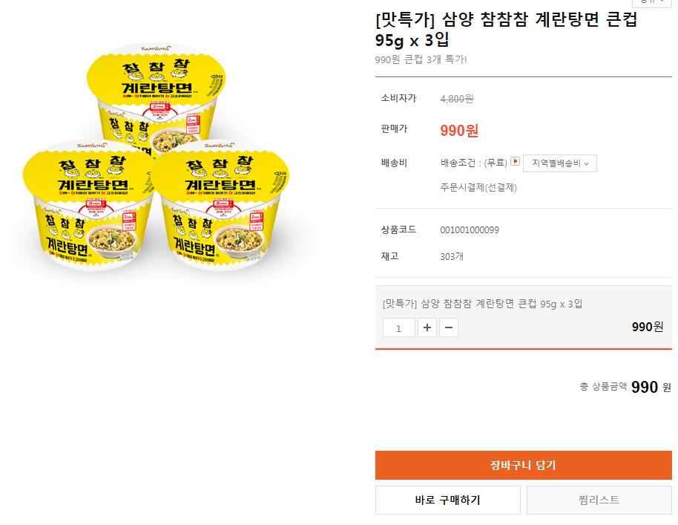Decrease quantity with the minus button
The height and width of the screenshot is (525, 678).
(449, 327)
